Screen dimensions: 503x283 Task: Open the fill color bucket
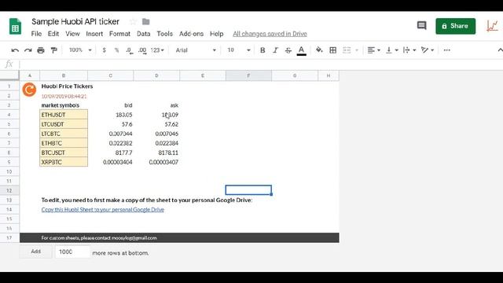tap(319, 50)
